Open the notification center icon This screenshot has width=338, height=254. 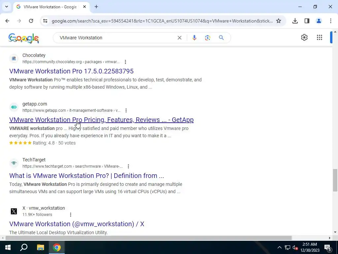[x=328, y=248]
